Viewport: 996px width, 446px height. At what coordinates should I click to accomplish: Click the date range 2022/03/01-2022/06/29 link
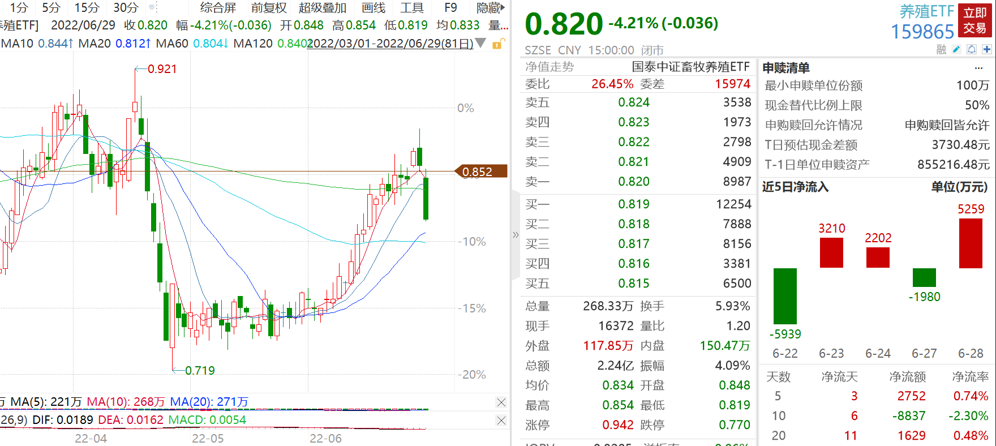coord(390,44)
